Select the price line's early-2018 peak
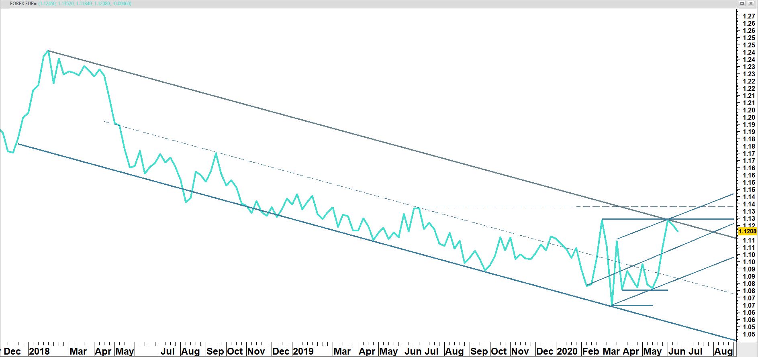This screenshot has width=758, height=357. pos(49,51)
